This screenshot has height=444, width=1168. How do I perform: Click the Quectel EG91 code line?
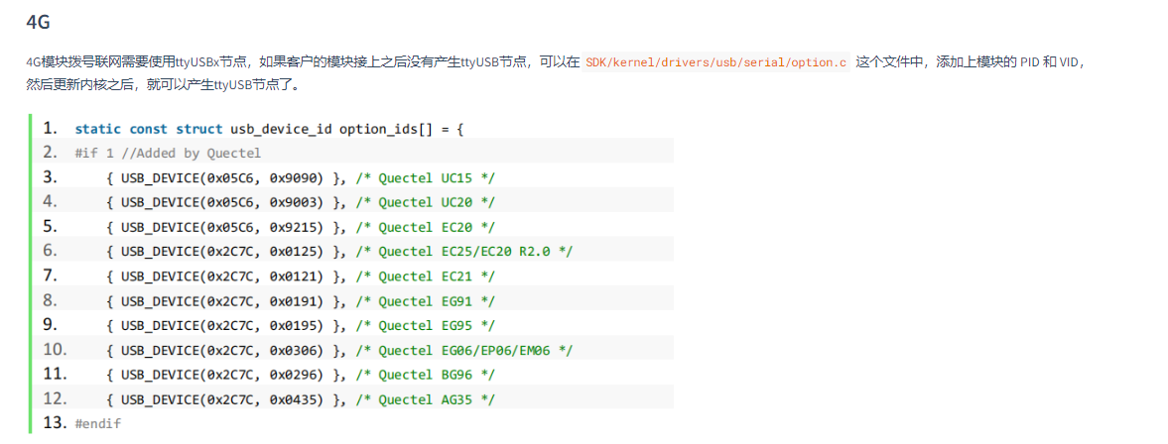pyautogui.click(x=298, y=301)
